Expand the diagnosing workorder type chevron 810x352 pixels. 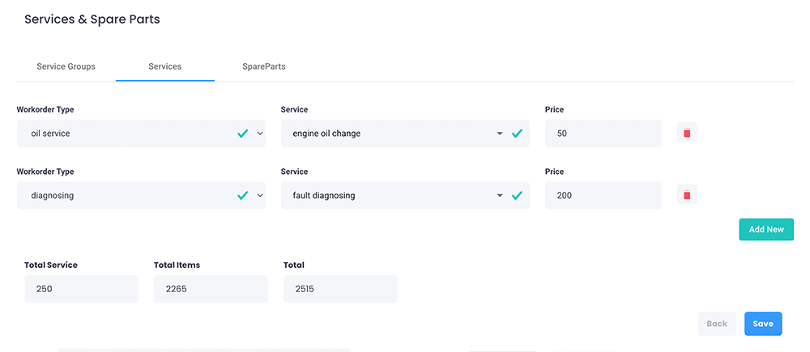[x=260, y=195]
